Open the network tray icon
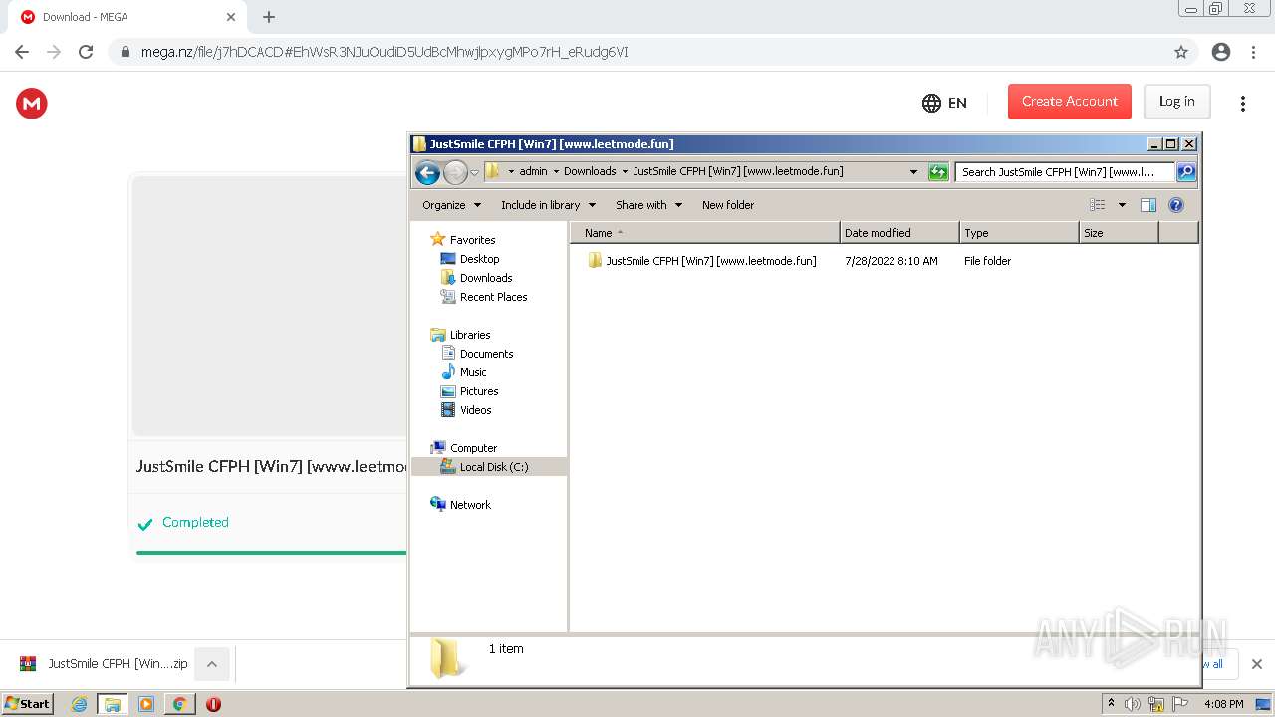The height and width of the screenshot is (717, 1275). [x=1156, y=704]
